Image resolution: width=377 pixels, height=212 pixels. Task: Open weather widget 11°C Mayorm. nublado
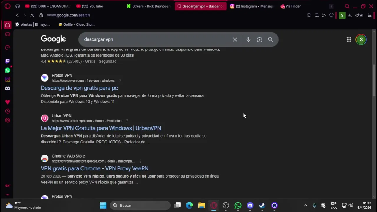tap(24, 206)
